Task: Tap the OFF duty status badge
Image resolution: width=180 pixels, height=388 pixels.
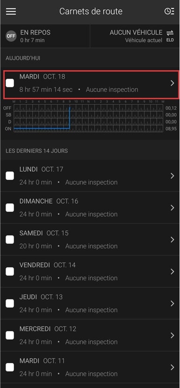Action: (x=11, y=36)
